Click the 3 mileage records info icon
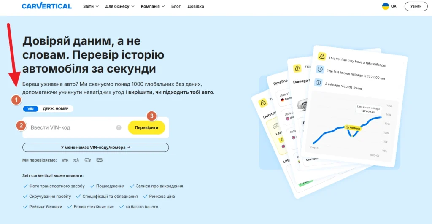This screenshot has height=224, width=432. [318, 82]
